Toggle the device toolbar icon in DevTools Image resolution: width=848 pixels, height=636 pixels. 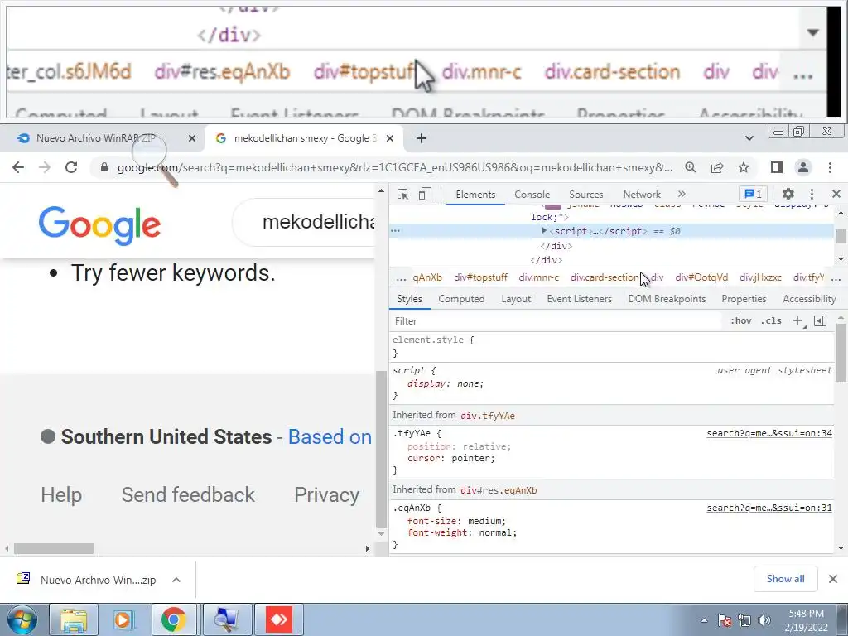425,194
